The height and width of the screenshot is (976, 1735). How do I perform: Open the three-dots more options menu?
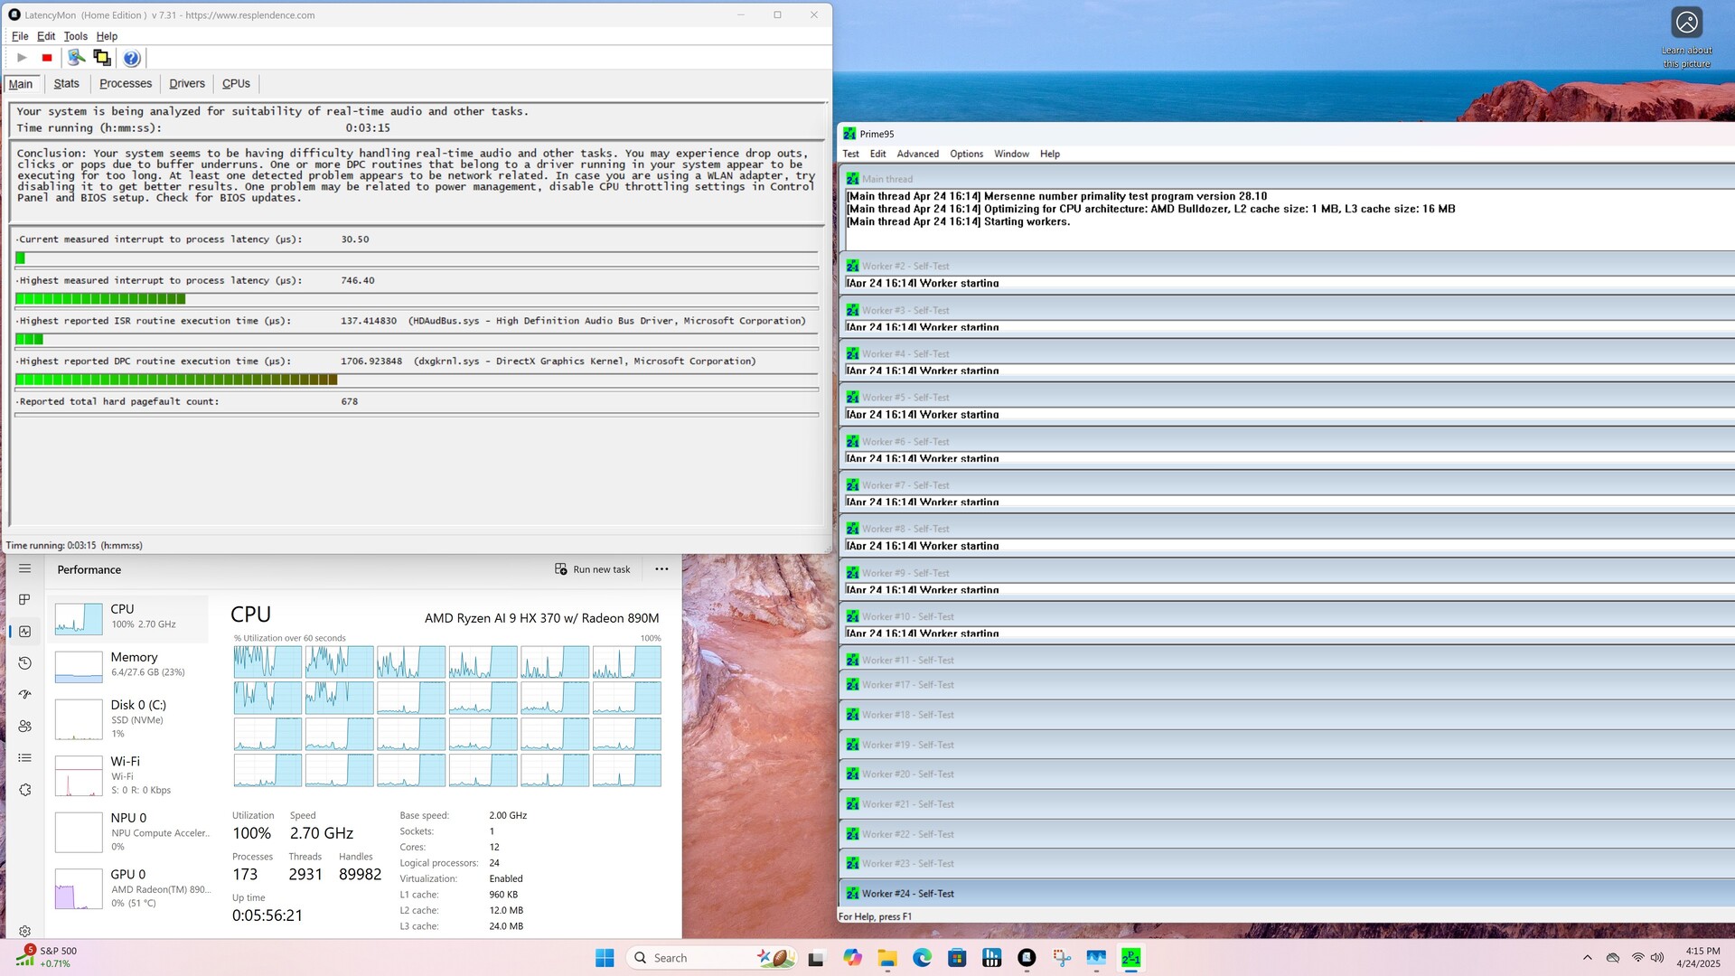click(x=661, y=569)
